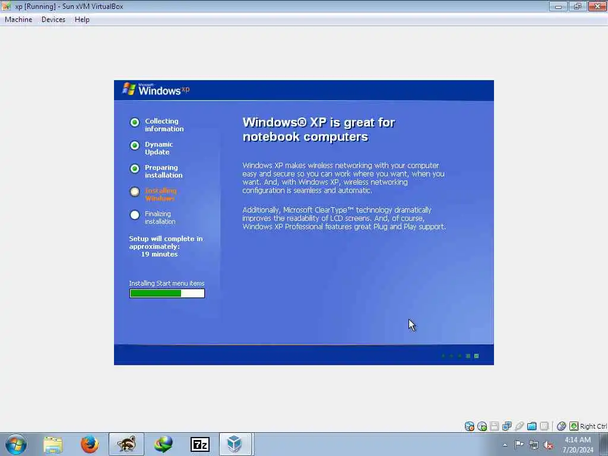Click the 'Installing Start menu items' status text
The width and height of the screenshot is (608, 456).
click(x=167, y=283)
